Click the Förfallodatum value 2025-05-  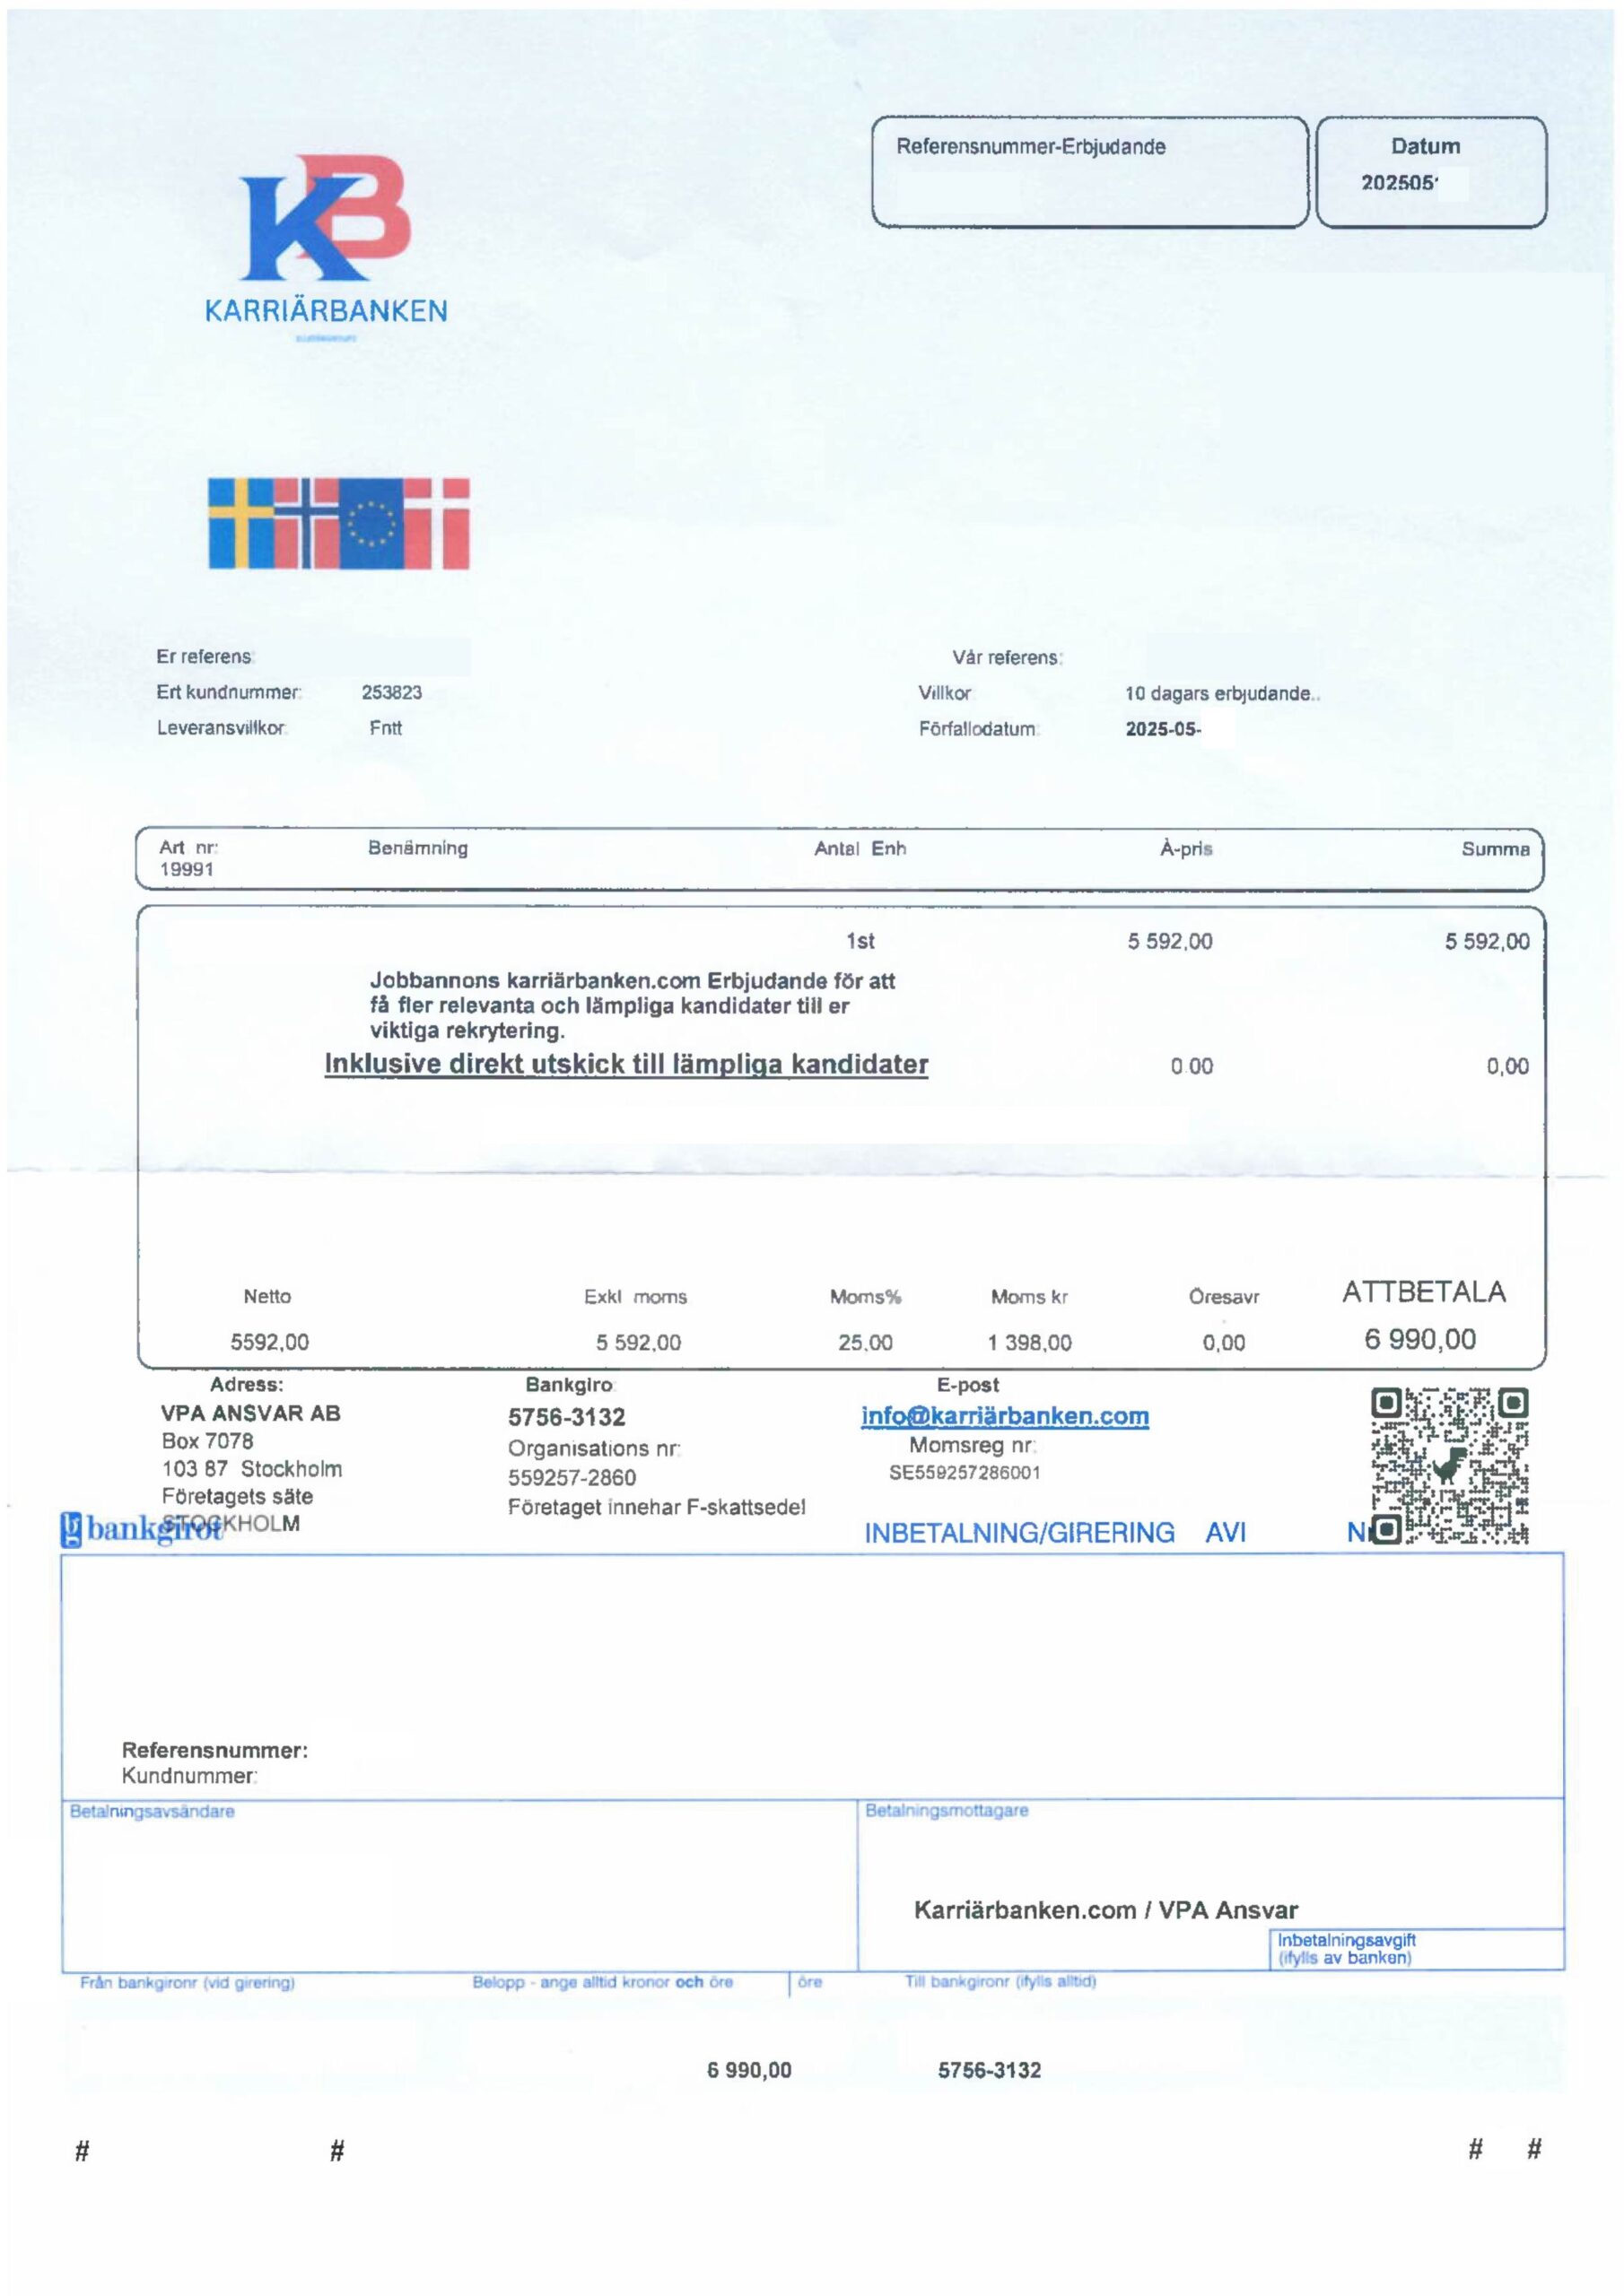1163,729
